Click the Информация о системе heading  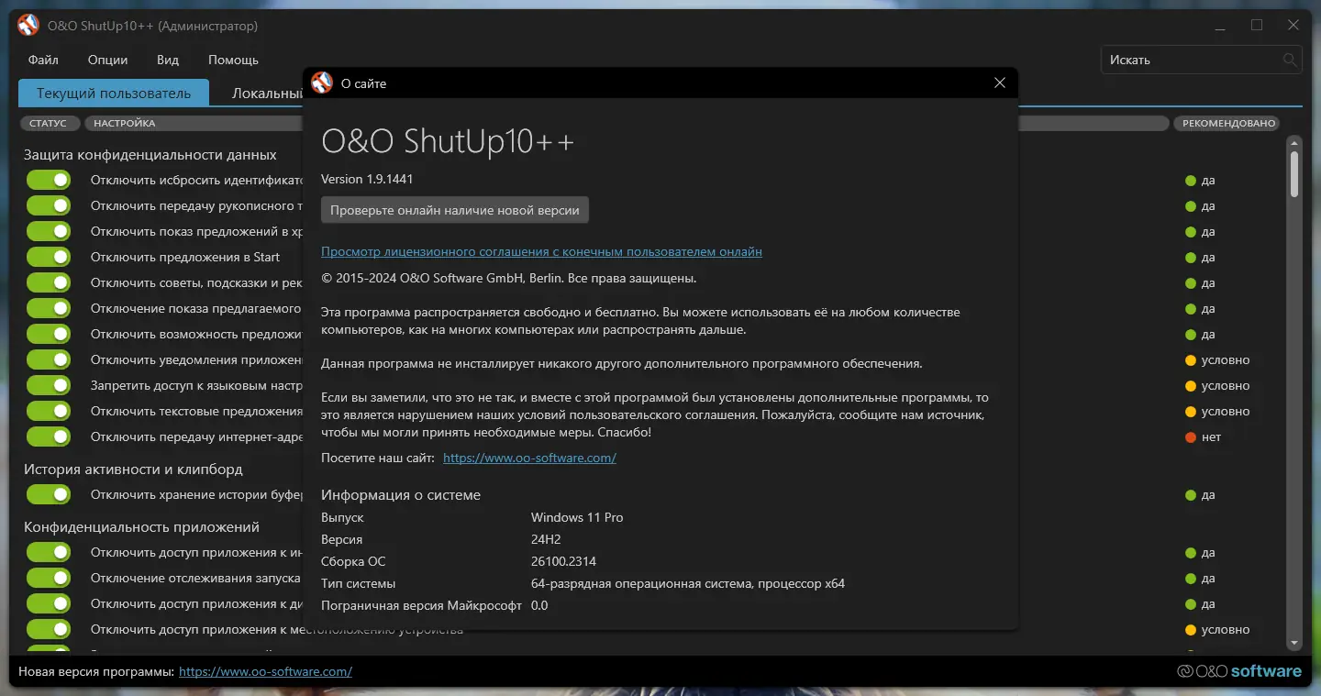401,494
